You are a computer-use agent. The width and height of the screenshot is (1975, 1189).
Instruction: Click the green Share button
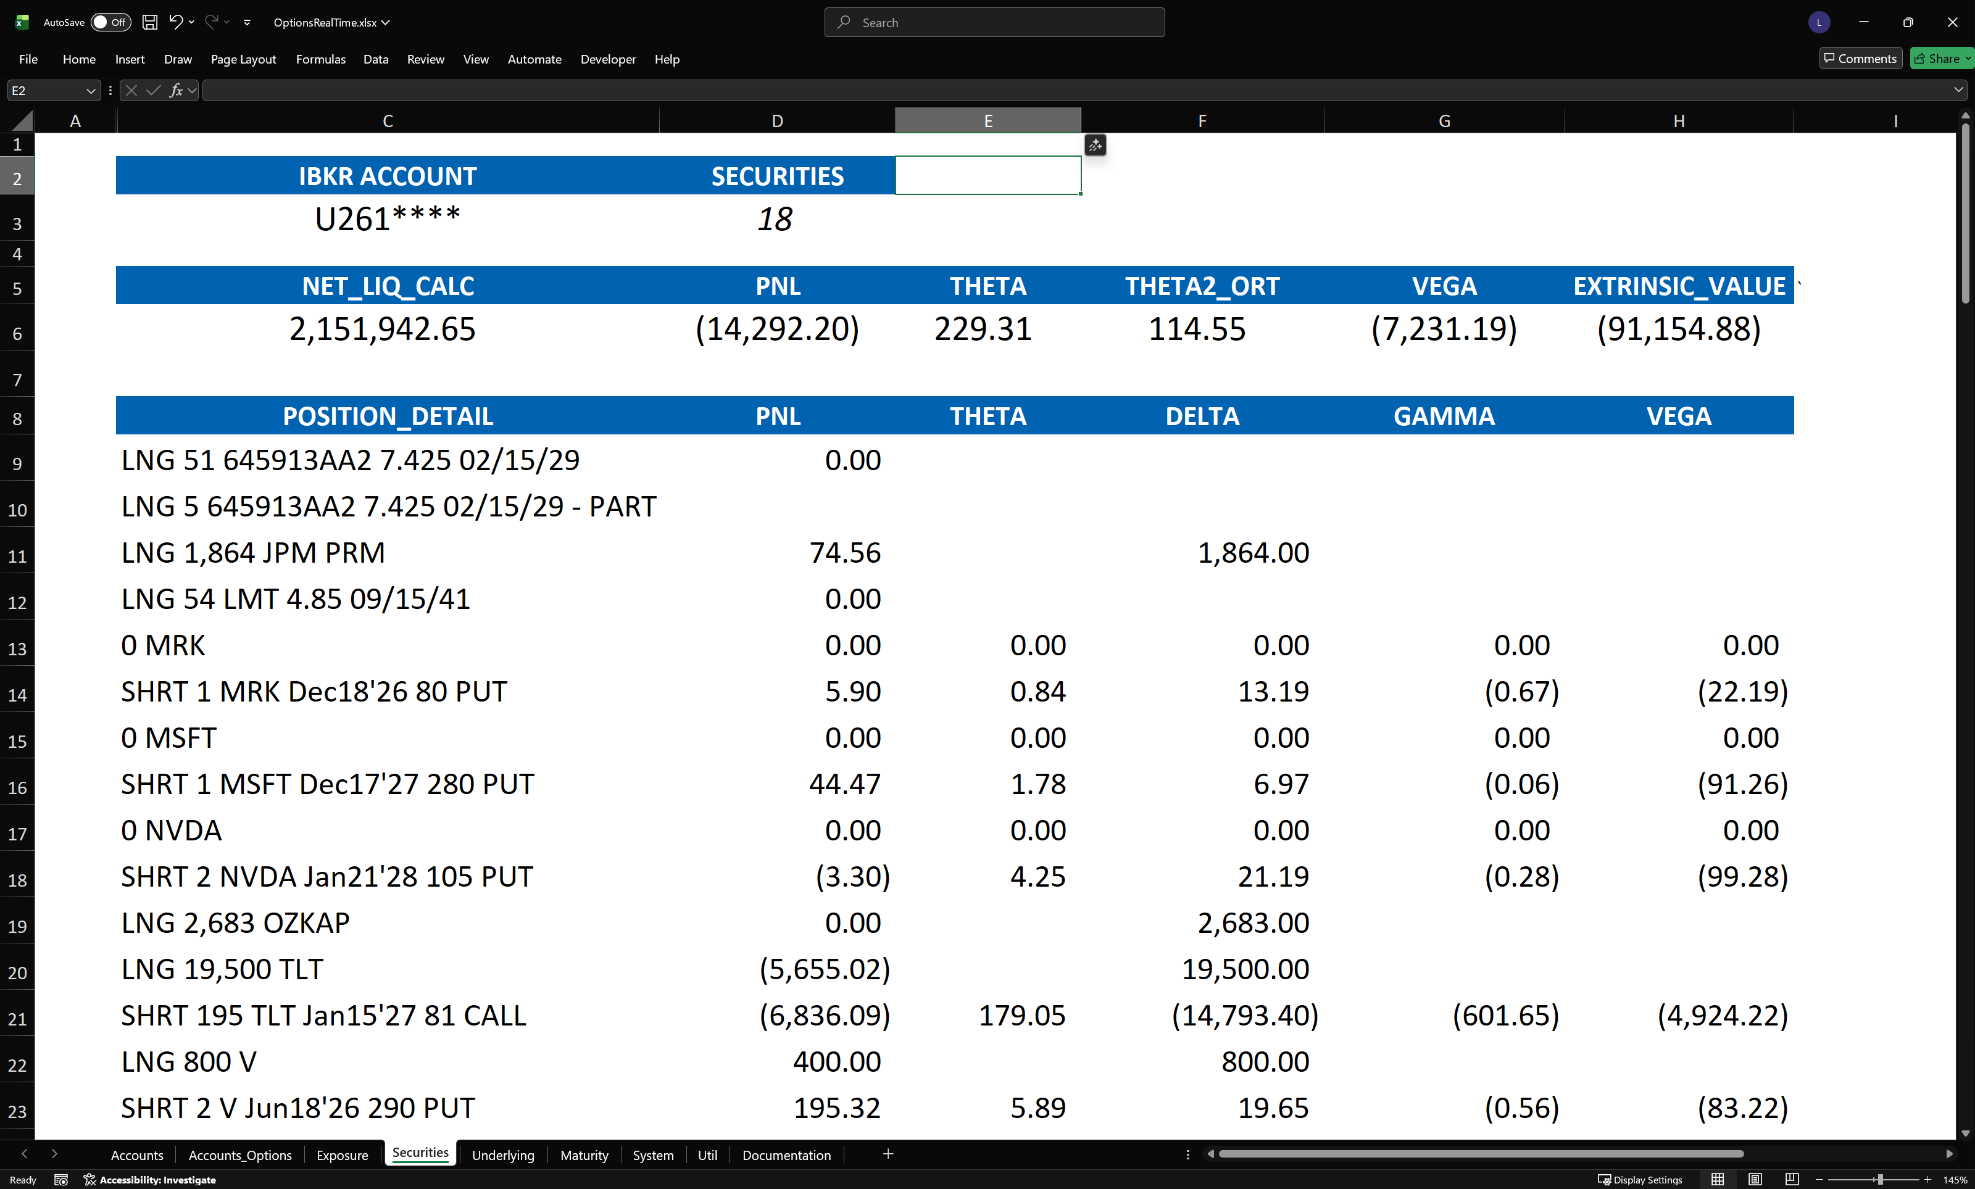coord(1940,59)
